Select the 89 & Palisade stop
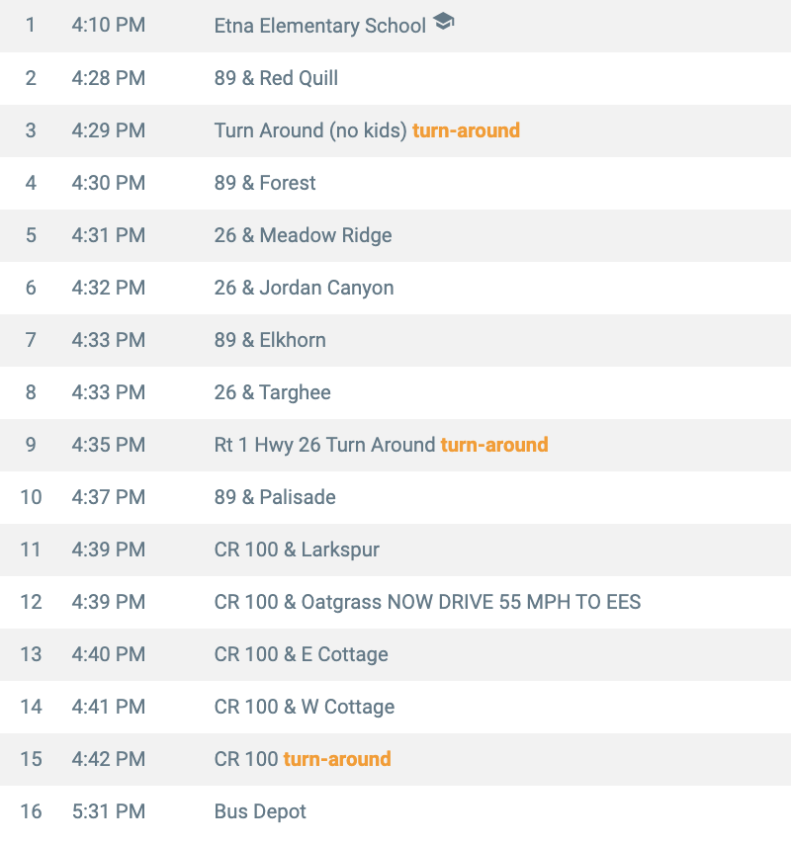The image size is (791, 846). coord(275,497)
